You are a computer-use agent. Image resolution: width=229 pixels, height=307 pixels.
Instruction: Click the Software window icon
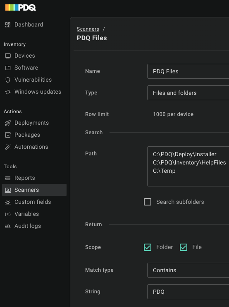point(8,68)
